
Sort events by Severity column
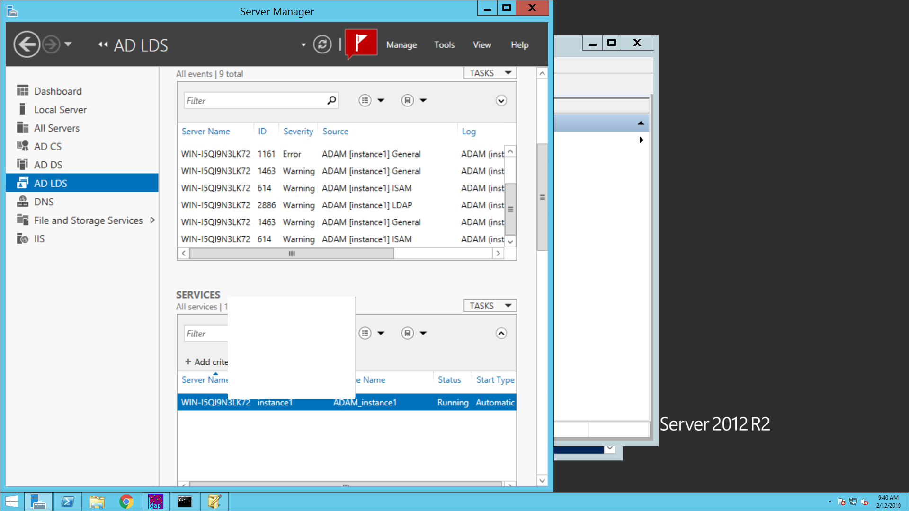pyautogui.click(x=298, y=132)
